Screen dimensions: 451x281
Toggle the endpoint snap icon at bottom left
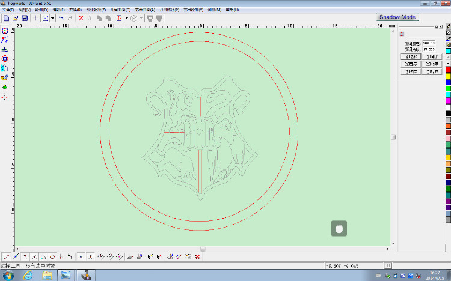[6, 257]
